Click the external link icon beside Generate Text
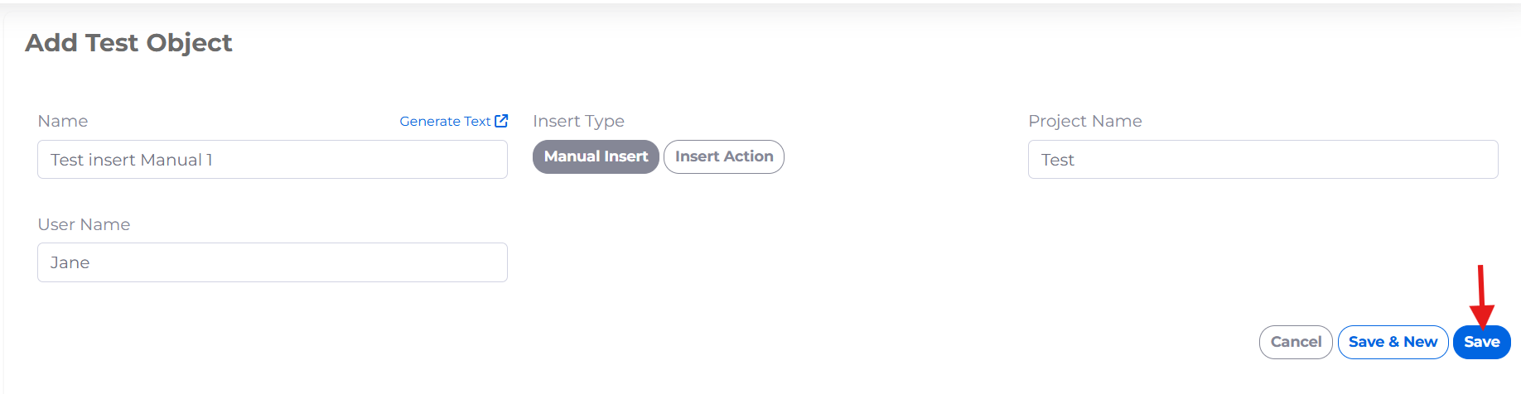 pos(501,121)
